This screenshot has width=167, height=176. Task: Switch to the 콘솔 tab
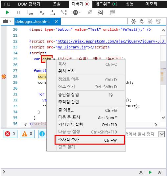pos(57,4)
